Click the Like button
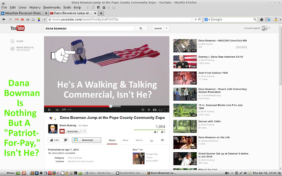The image size is (282, 176). point(54,140)
